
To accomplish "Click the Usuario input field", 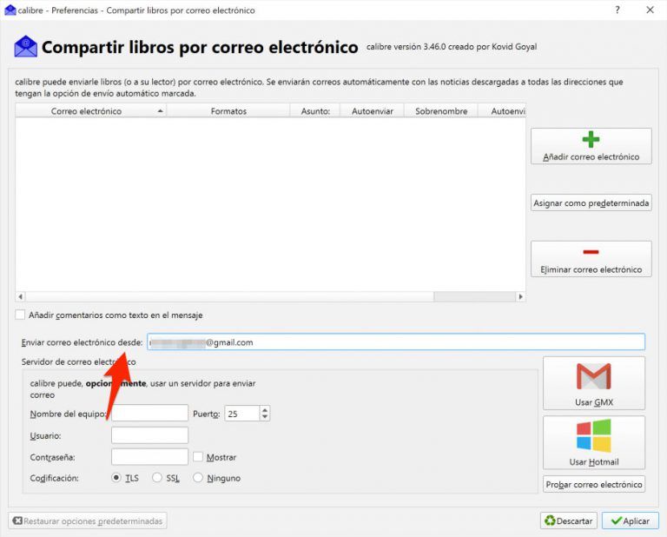I will coord(149,435).
